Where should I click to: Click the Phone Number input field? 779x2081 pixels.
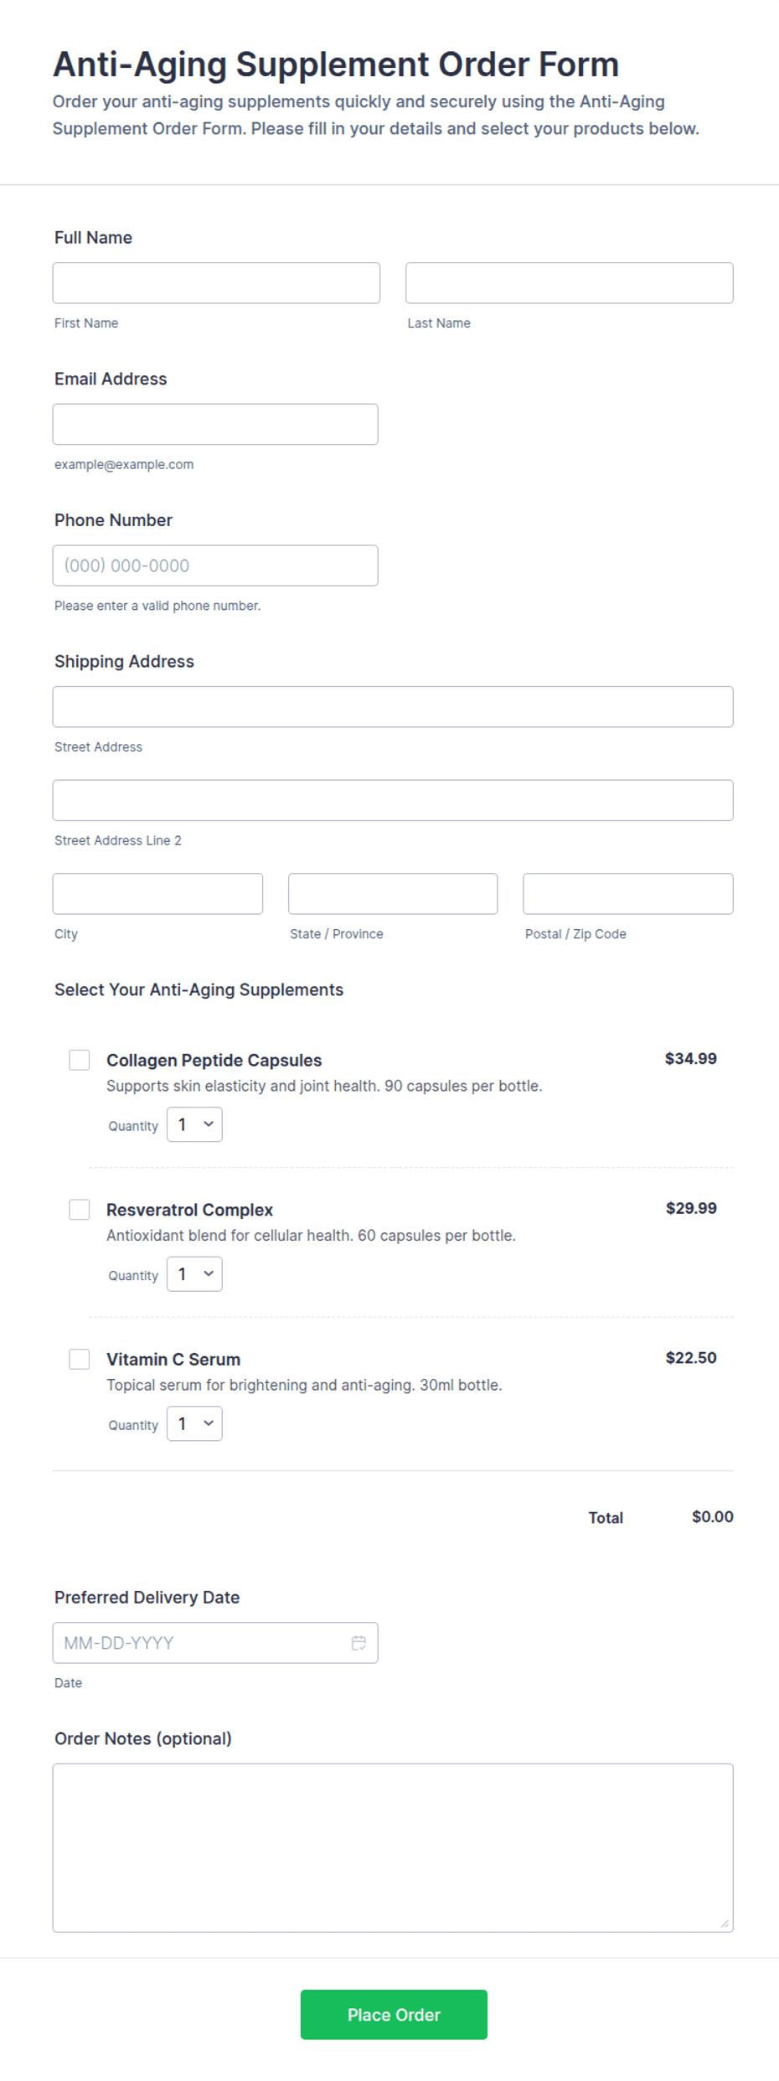coord(215,565)
